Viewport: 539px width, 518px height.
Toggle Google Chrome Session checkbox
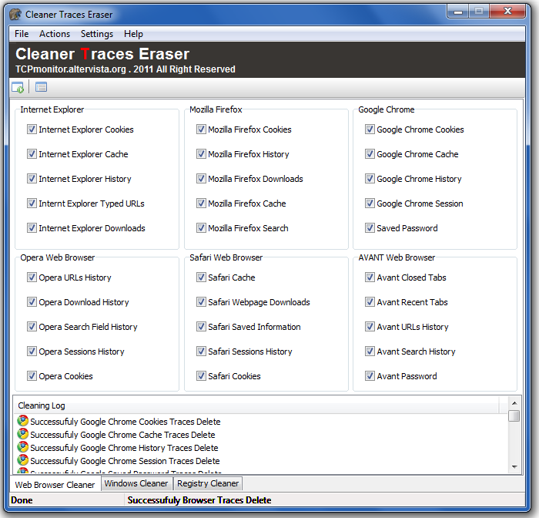(x=370, y=203)
